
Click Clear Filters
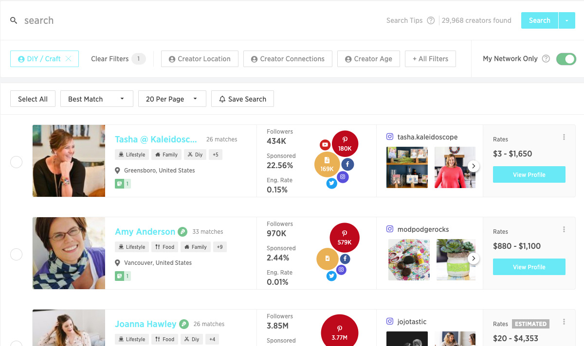click(110, 59)
